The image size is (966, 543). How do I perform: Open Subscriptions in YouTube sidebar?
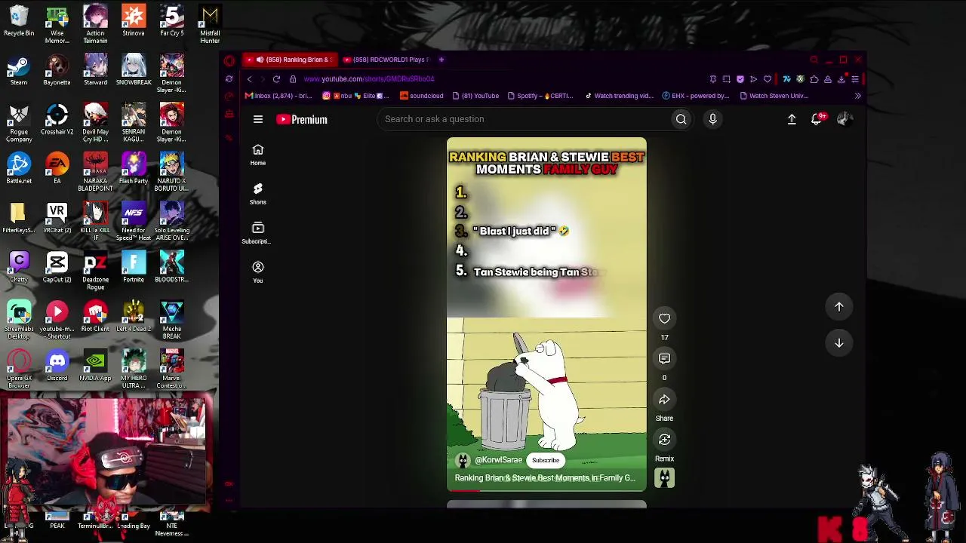coord(258,233)
